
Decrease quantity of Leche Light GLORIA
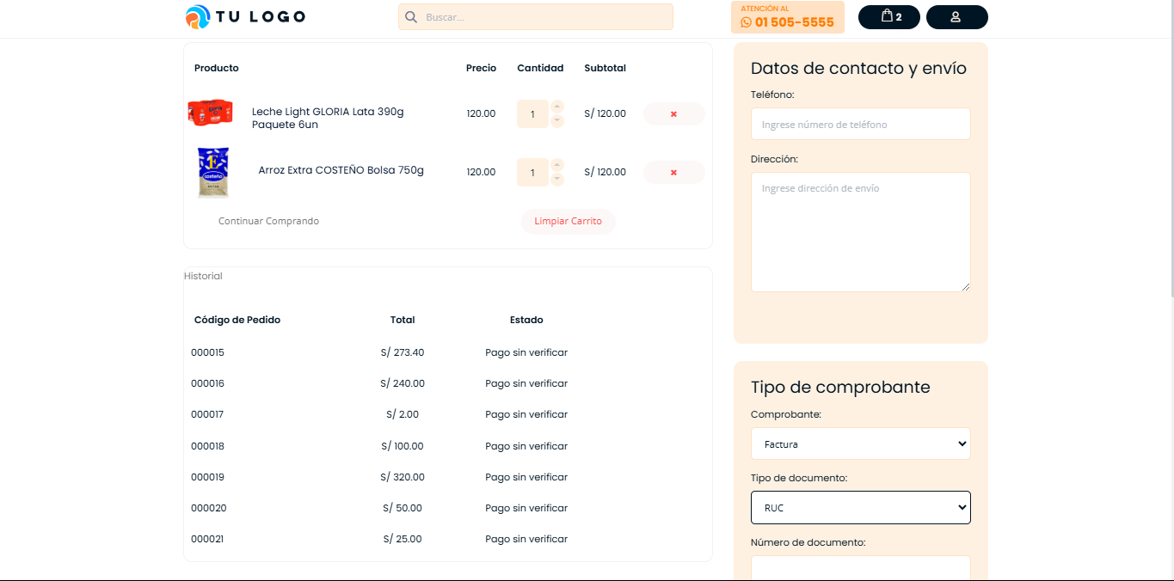point(556,121)
